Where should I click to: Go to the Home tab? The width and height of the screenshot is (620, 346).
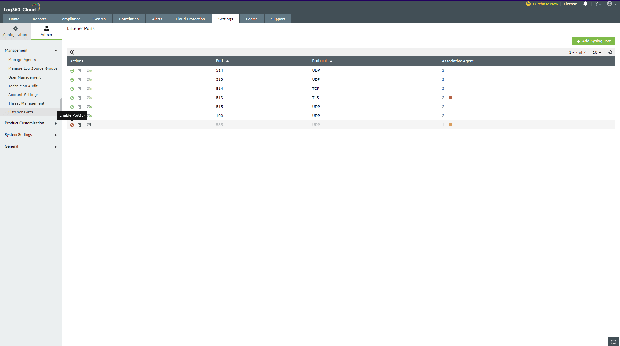[14, 19]
